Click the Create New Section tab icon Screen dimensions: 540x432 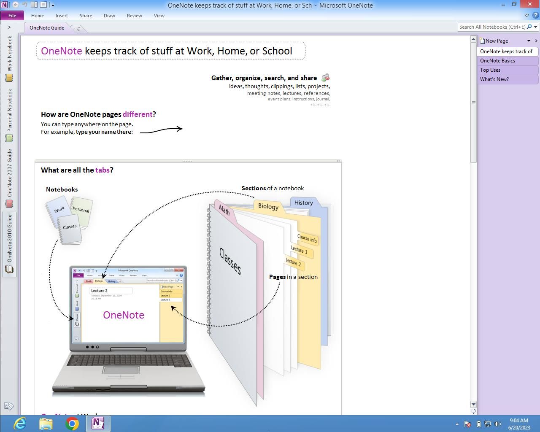tap(78, 28)
